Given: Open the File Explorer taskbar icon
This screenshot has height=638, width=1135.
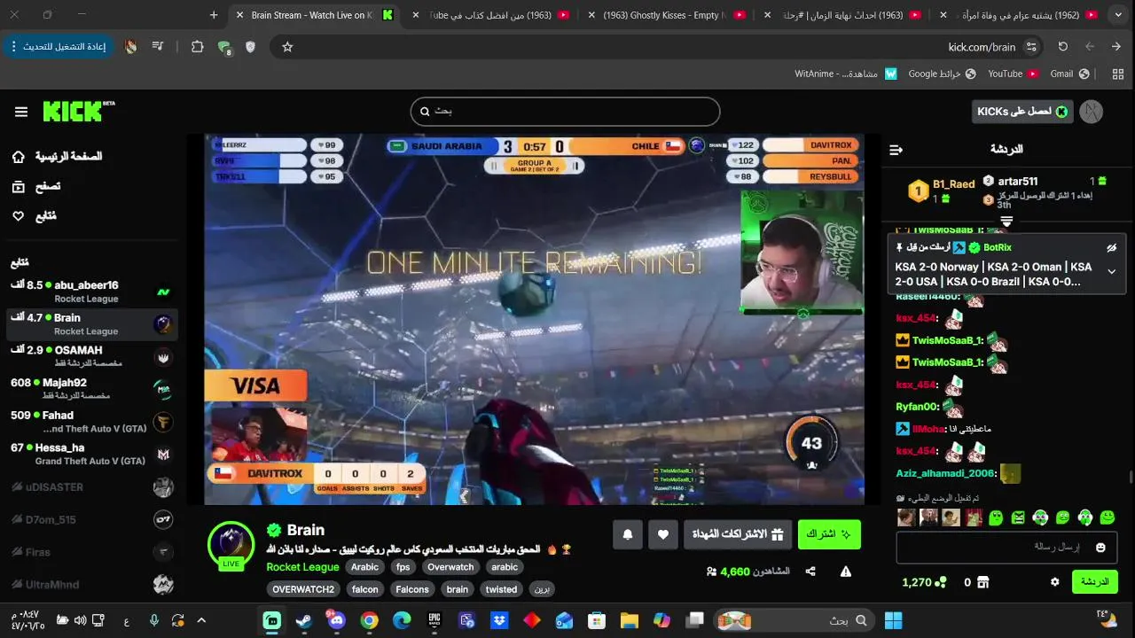Looking at the screenshot, I should [x=630, y=620].
